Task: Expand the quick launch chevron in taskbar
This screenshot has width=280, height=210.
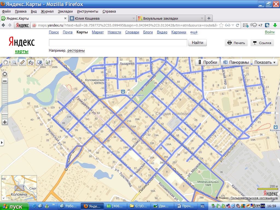Action: point(53,205)
